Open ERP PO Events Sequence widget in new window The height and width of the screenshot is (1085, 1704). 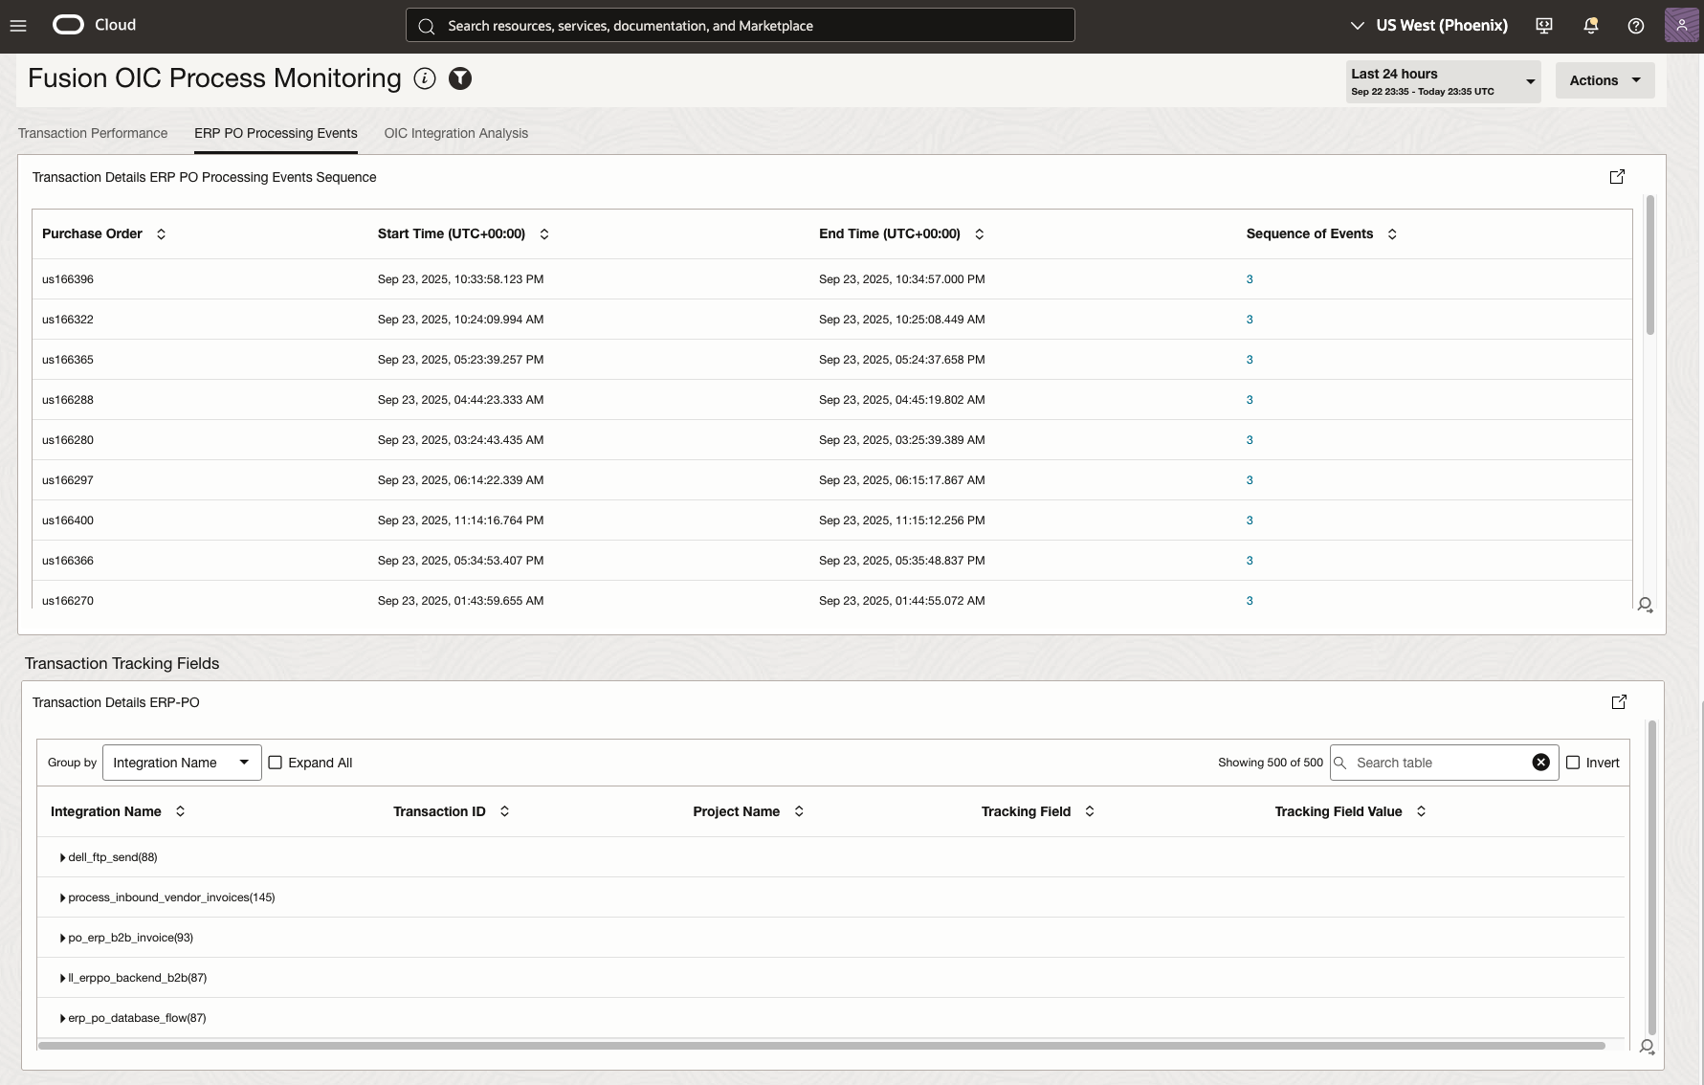1617,177
